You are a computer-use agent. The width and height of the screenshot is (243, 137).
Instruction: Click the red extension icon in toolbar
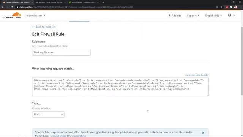227,7
